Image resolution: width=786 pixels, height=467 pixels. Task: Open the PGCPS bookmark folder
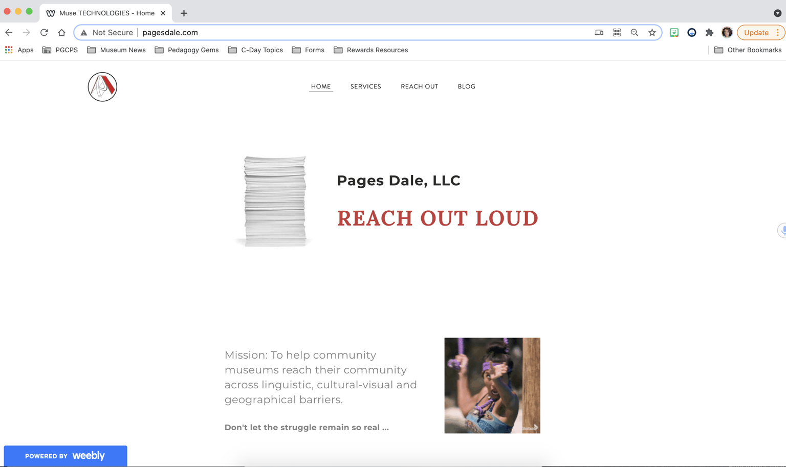point(60,50)
